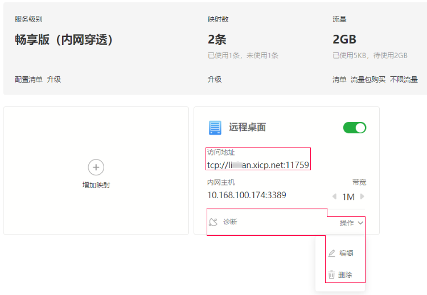The image size is (427, 295).
Task: Click the 增加映射 label
Action: [x=96, y=185]
